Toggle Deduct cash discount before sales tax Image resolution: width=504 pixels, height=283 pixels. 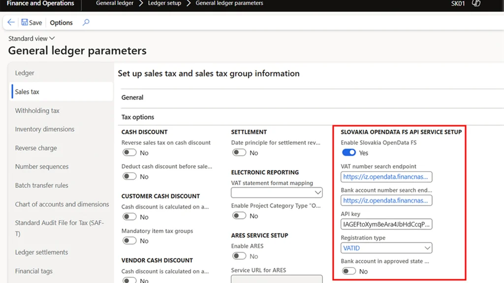(129, 176)
